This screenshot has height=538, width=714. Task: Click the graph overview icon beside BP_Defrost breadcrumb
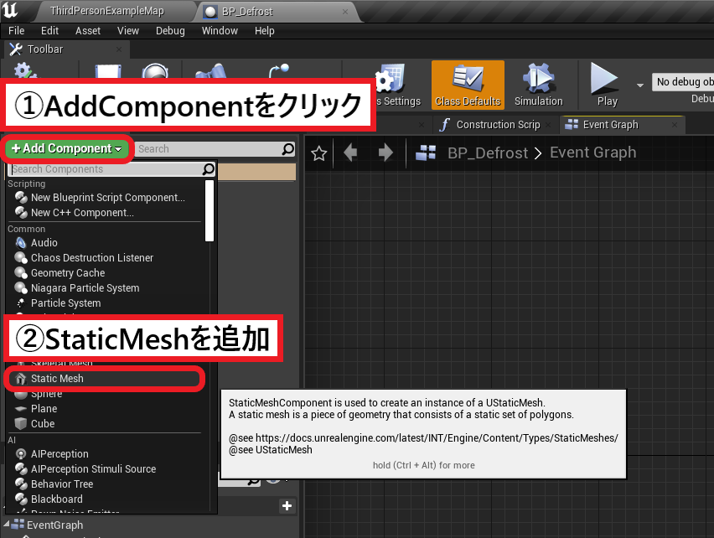tap(426, 153)
